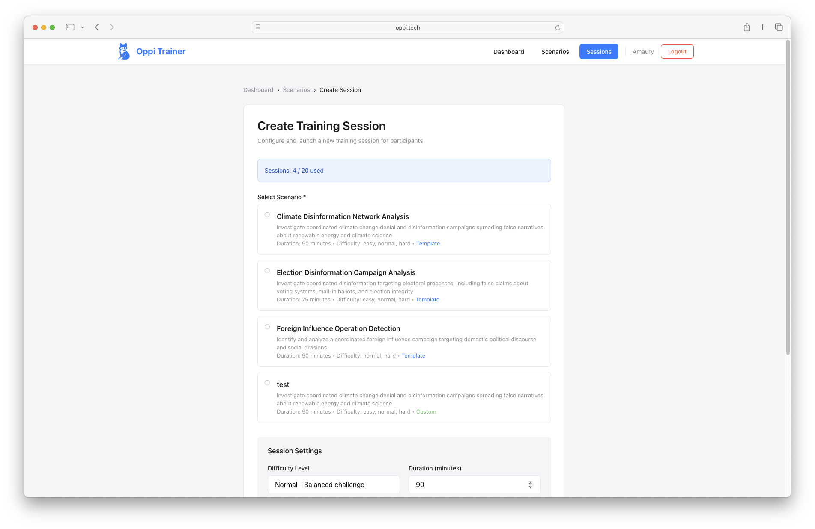Show the tab overview icon
The image size is (815, 529).
779,27
